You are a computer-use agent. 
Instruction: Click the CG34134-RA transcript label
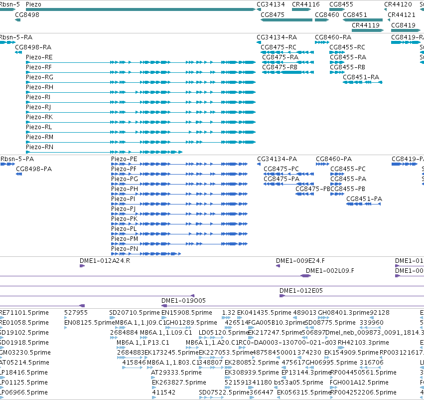[277, 37]
